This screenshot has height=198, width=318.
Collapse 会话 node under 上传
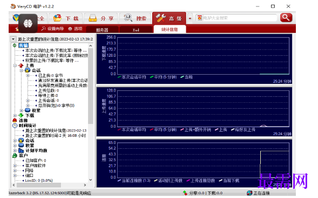coord(21,70)
